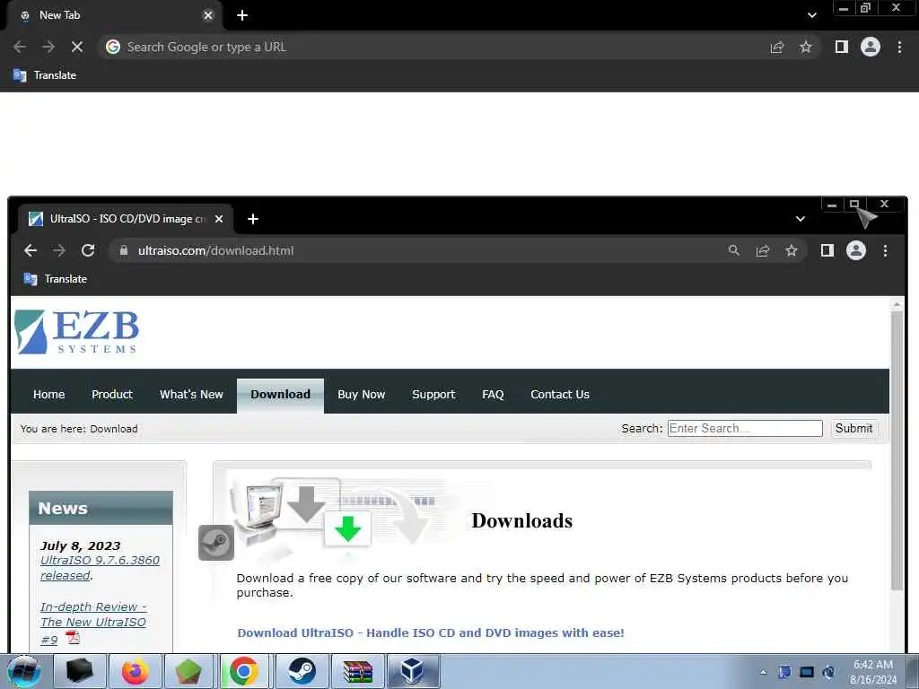Open Chrome menu in UltraISO window
919x689 pixels.
click(x=885, y=251)
